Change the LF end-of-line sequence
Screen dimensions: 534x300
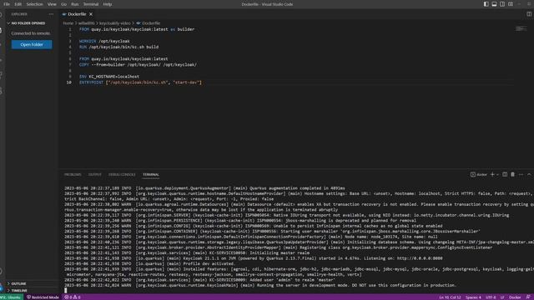(x=502, y=297)
